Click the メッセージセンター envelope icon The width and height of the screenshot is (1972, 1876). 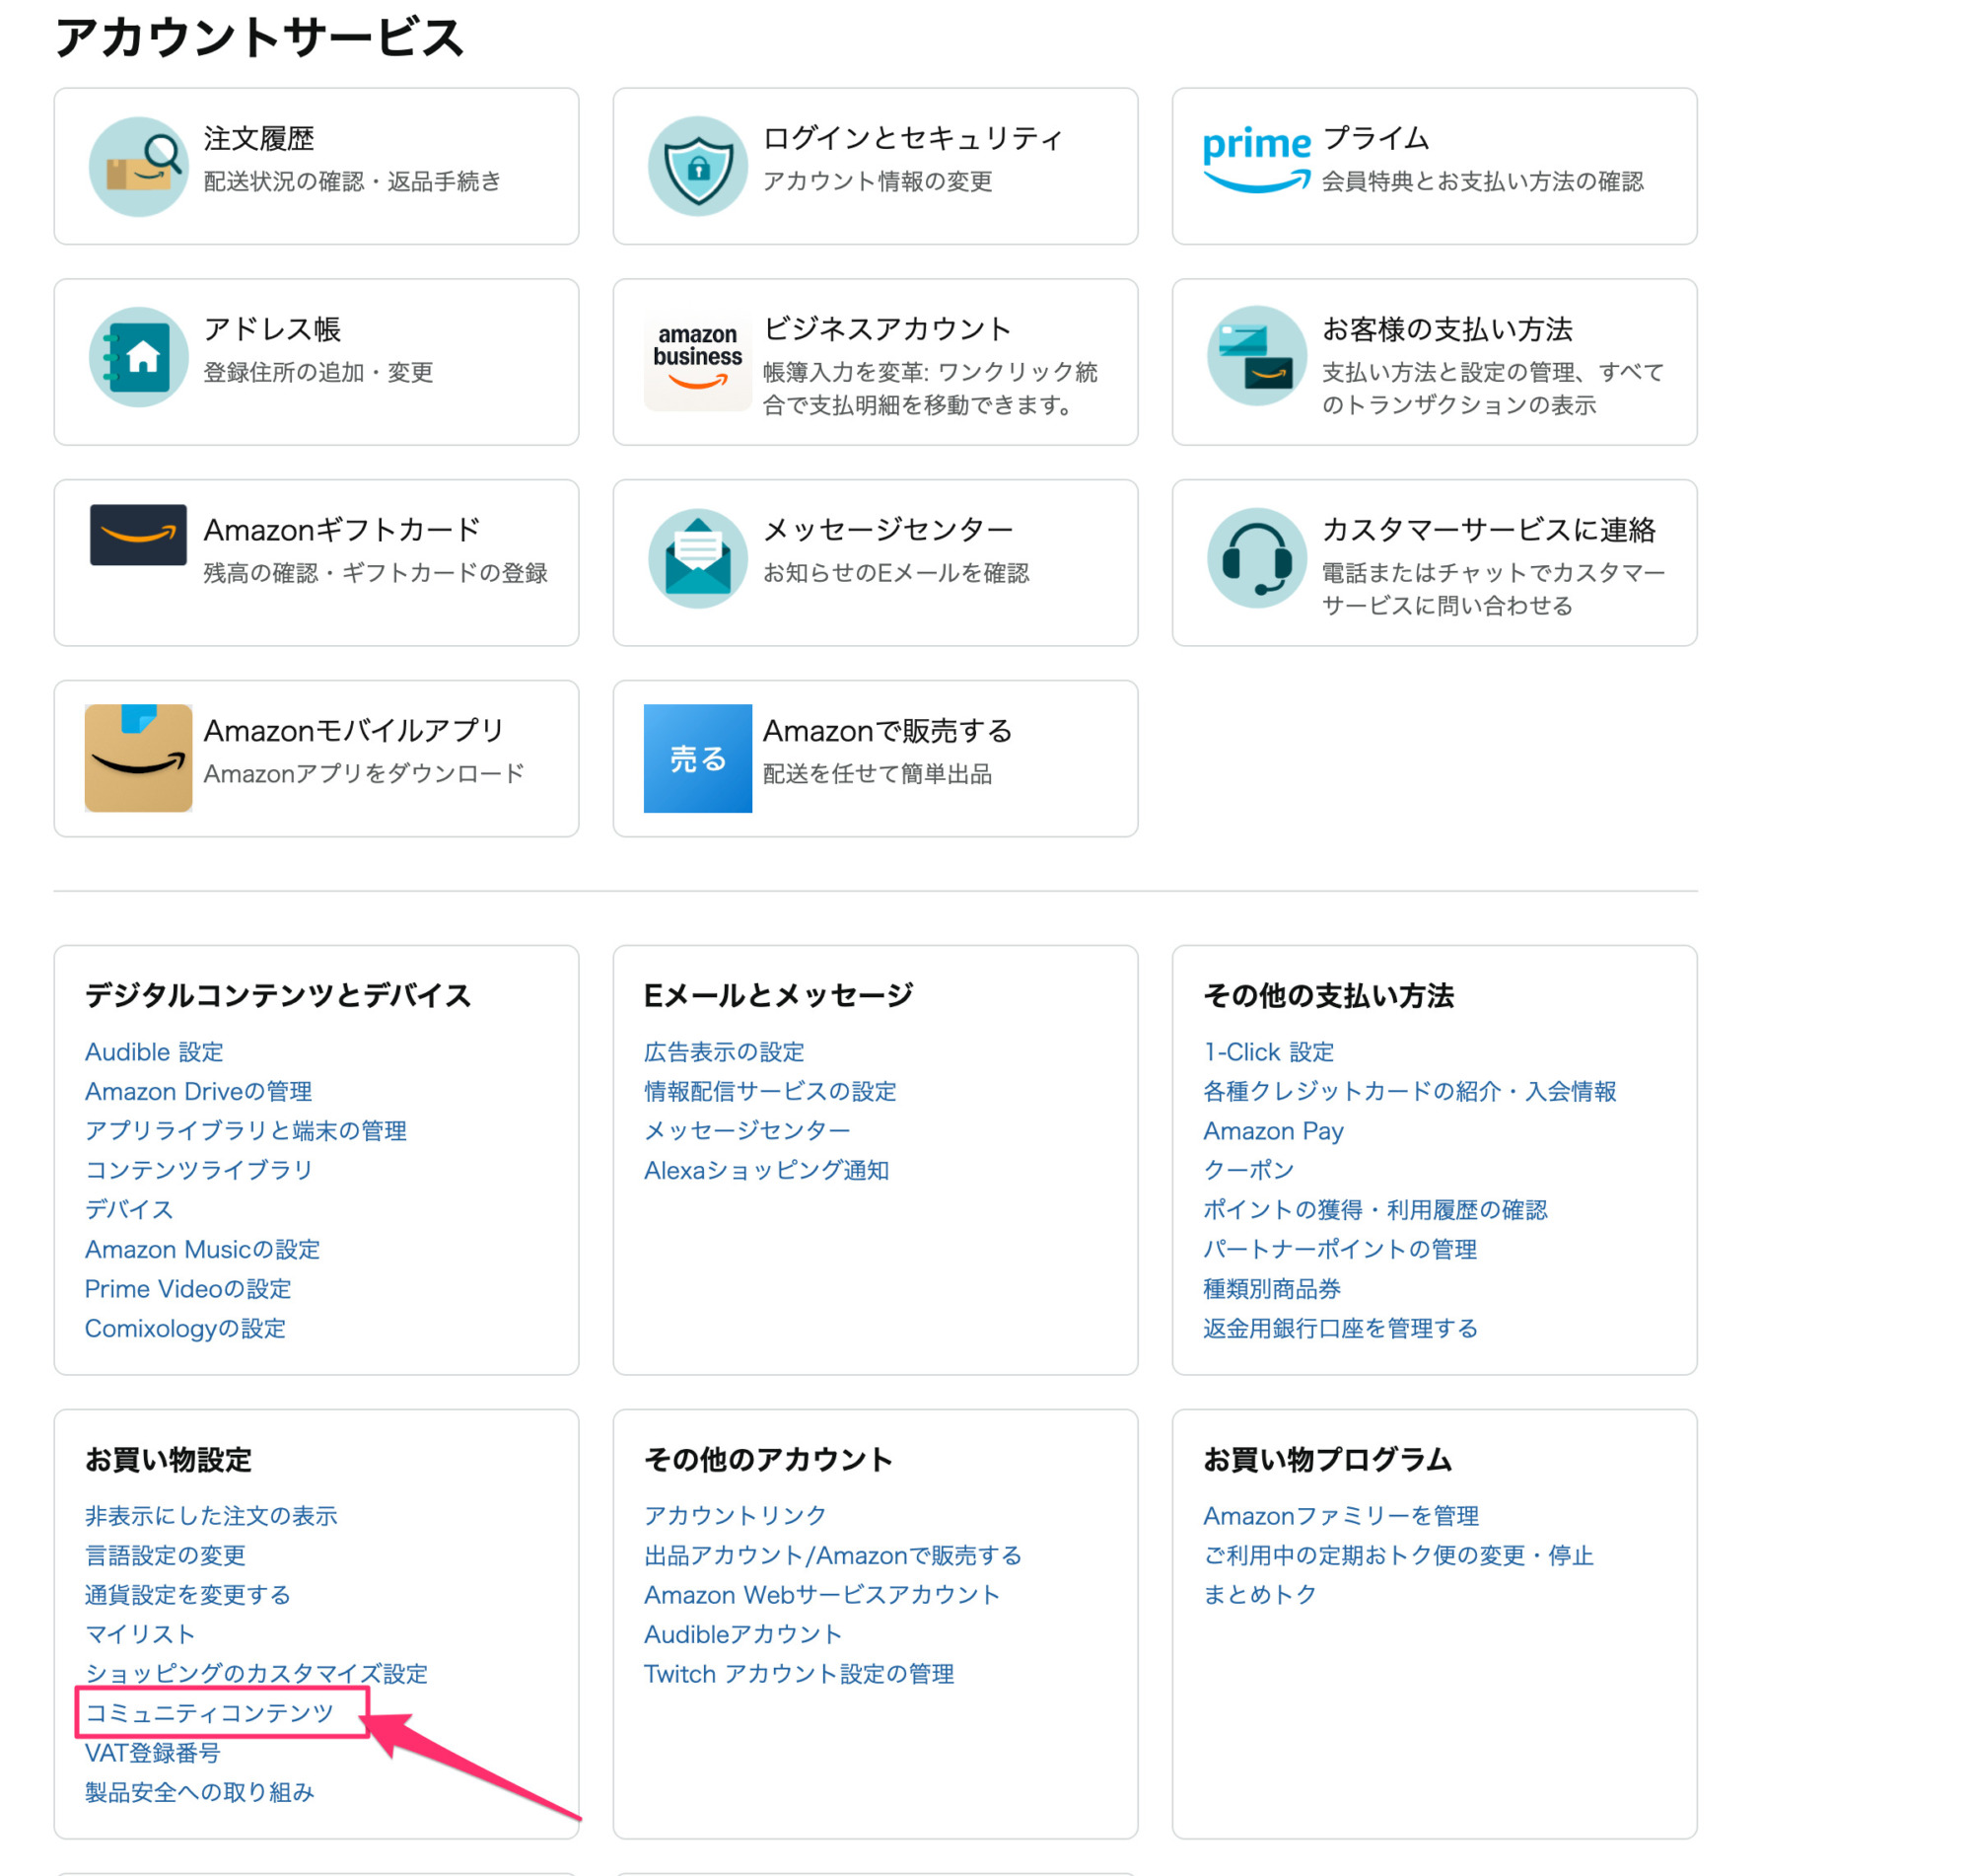point(698,559)
